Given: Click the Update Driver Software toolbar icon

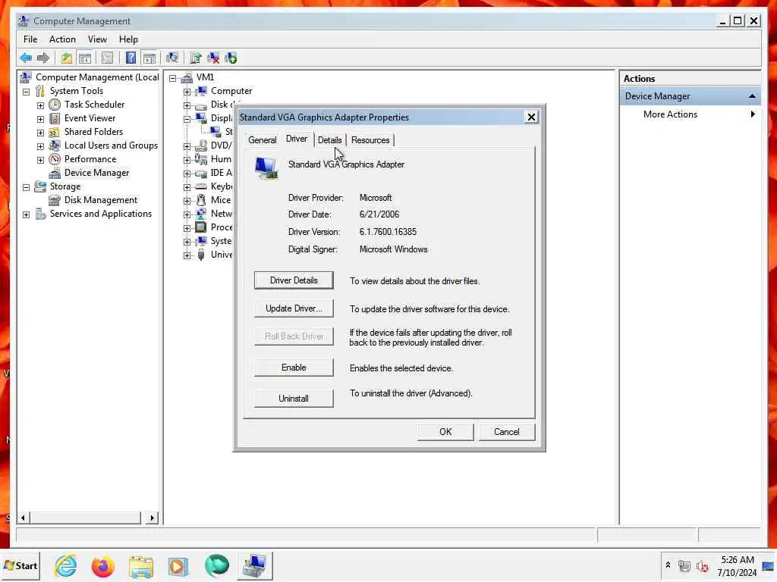Looking at the screenshot, I should (x=195, y=58).
